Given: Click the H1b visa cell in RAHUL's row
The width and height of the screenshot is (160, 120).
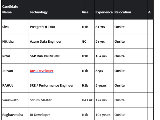Looking at the screenshot, I should 88,85.
